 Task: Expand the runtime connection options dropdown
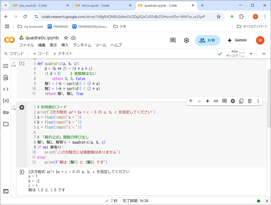[x=251, y=54]
